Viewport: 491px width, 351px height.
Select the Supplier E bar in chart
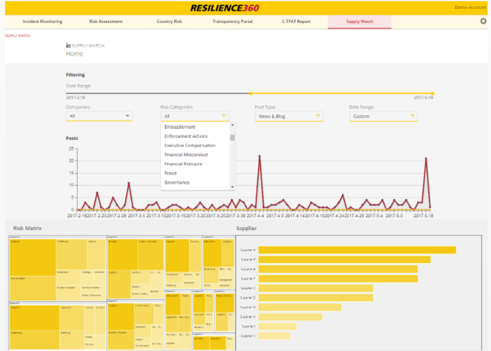345,260
